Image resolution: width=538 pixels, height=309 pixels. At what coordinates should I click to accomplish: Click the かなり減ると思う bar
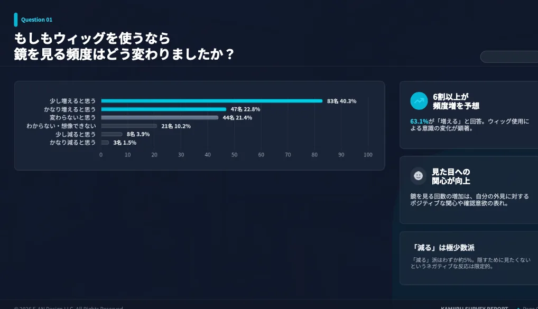(x=105, y=143)
